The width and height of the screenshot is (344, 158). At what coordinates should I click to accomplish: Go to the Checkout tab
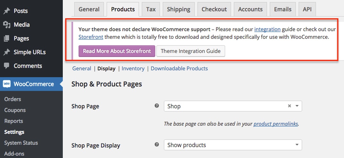[214, 10]
